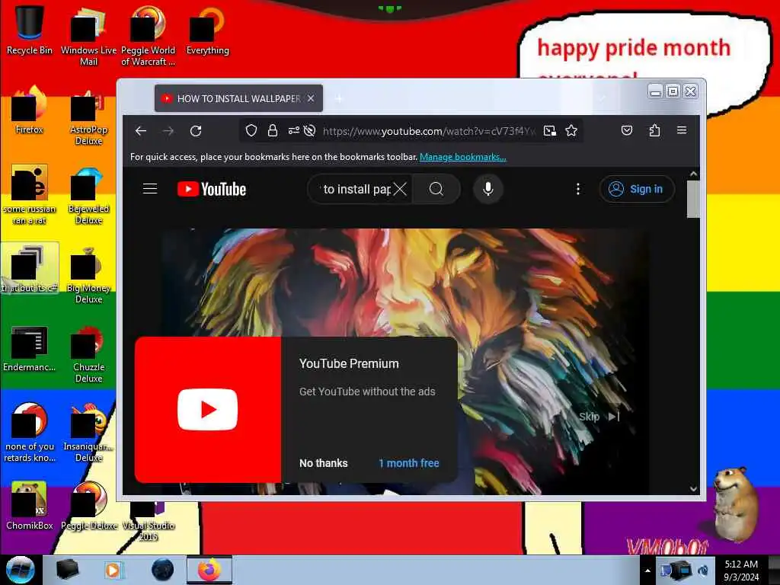Go back using Firefox back arrow
The height and width of the screenshot is (585, 780).
tap(141, 131)
